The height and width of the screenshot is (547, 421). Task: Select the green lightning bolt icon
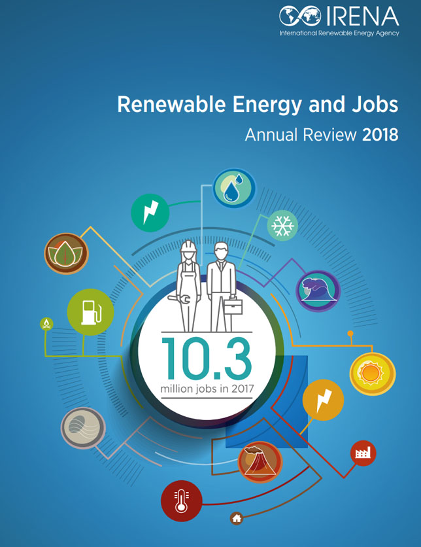point(150,212)
